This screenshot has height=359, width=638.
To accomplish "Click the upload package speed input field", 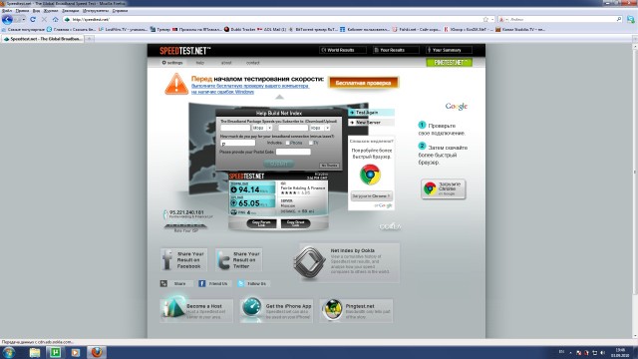I will pyautogui.click(x=293, y=128).
